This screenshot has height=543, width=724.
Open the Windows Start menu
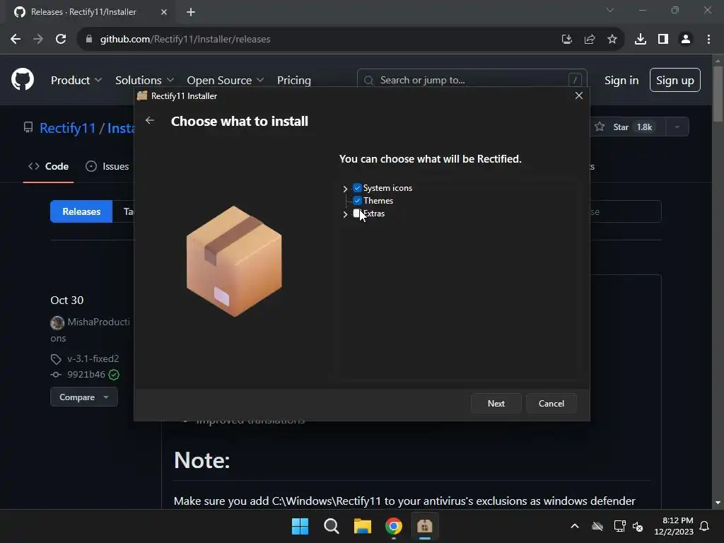click(300, 526)
